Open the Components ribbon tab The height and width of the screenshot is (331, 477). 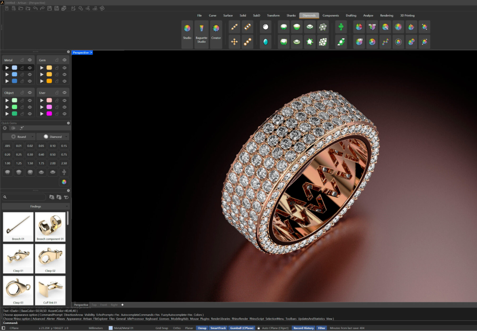tap(331, 15)
